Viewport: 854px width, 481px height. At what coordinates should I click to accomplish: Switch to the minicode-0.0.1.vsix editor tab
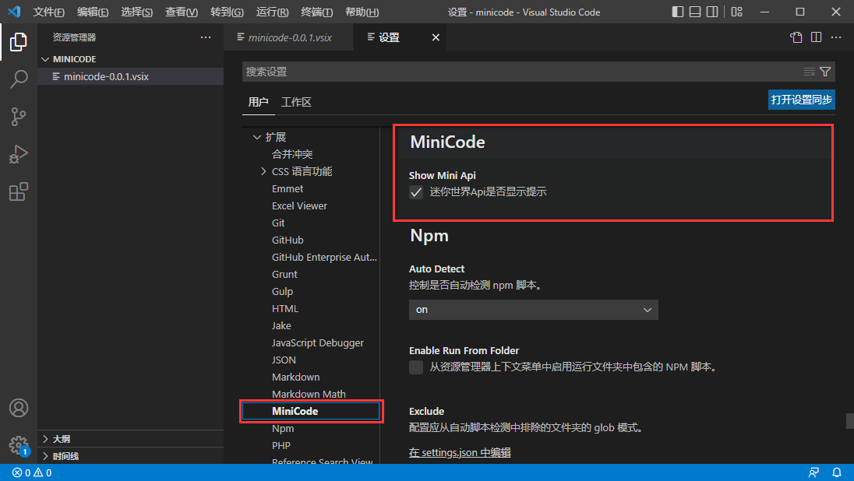tap(288, 37)
